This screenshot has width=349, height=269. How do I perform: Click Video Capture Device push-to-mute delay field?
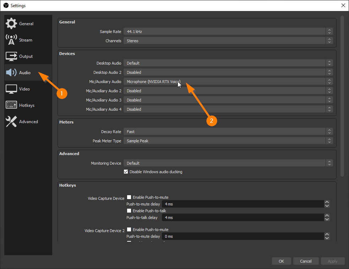[x=243, y=204]
